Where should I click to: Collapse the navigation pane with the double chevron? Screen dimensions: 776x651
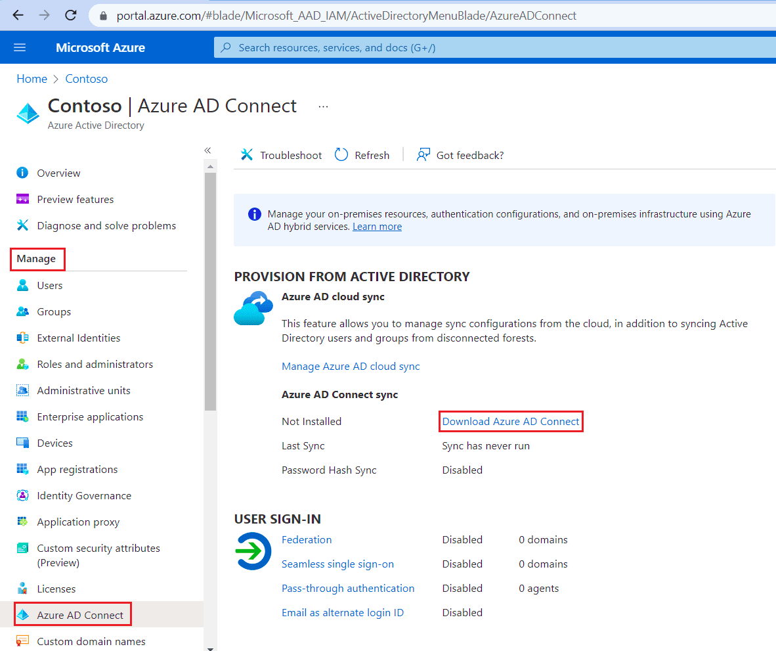[x=207, y=150]
